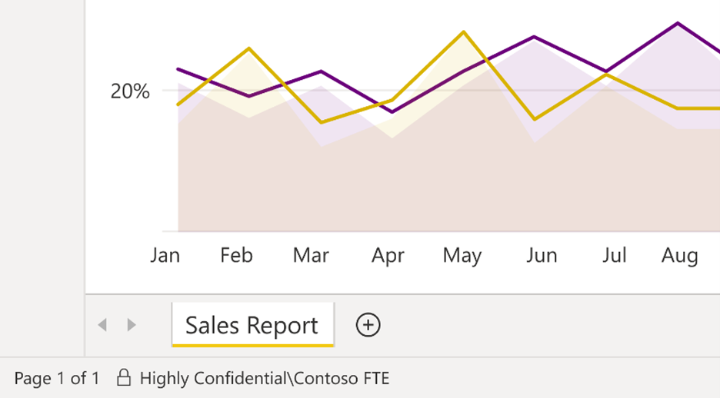Click the Jun x-axis label

pos(542,255)
